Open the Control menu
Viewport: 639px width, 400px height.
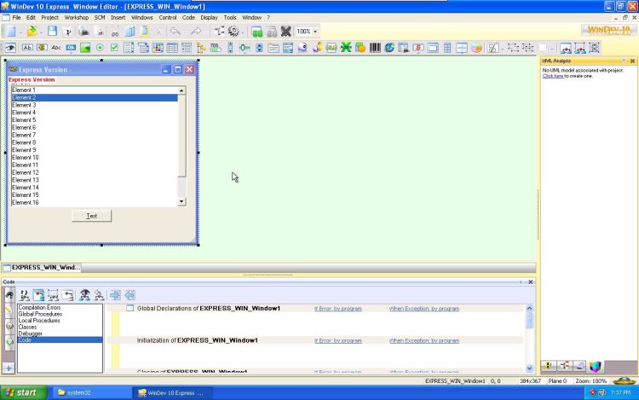click(x=168, y=18)
